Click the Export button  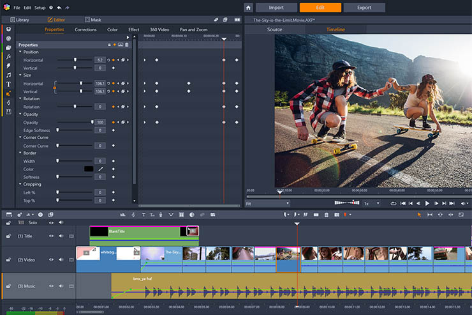364,8
